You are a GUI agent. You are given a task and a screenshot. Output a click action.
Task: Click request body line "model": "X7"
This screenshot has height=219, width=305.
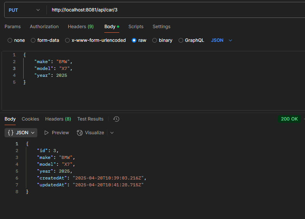(53, 68)
